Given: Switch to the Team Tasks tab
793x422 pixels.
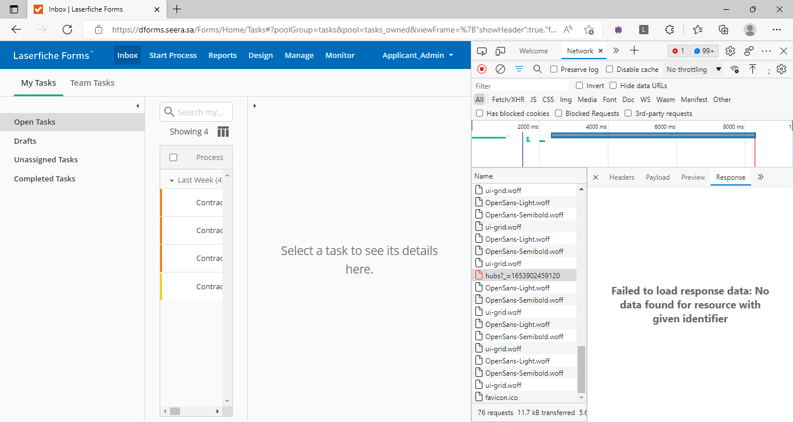Looking at the screenshot, I should pyautogui.click(x=92, y=83).
